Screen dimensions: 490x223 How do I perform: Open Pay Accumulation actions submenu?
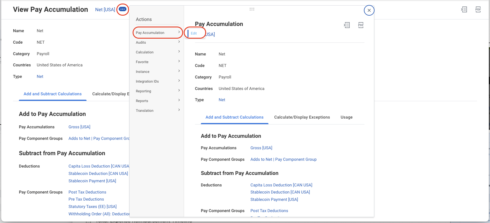pos(158,33)
